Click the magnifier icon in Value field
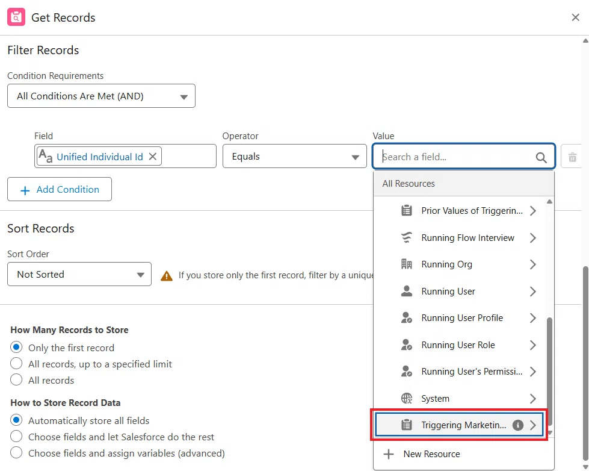The height and width of the screenshot is (471, 589). point(541,157)
